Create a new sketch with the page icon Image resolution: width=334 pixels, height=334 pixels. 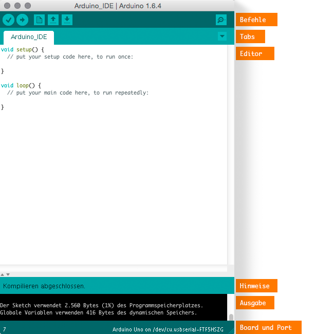39,20
